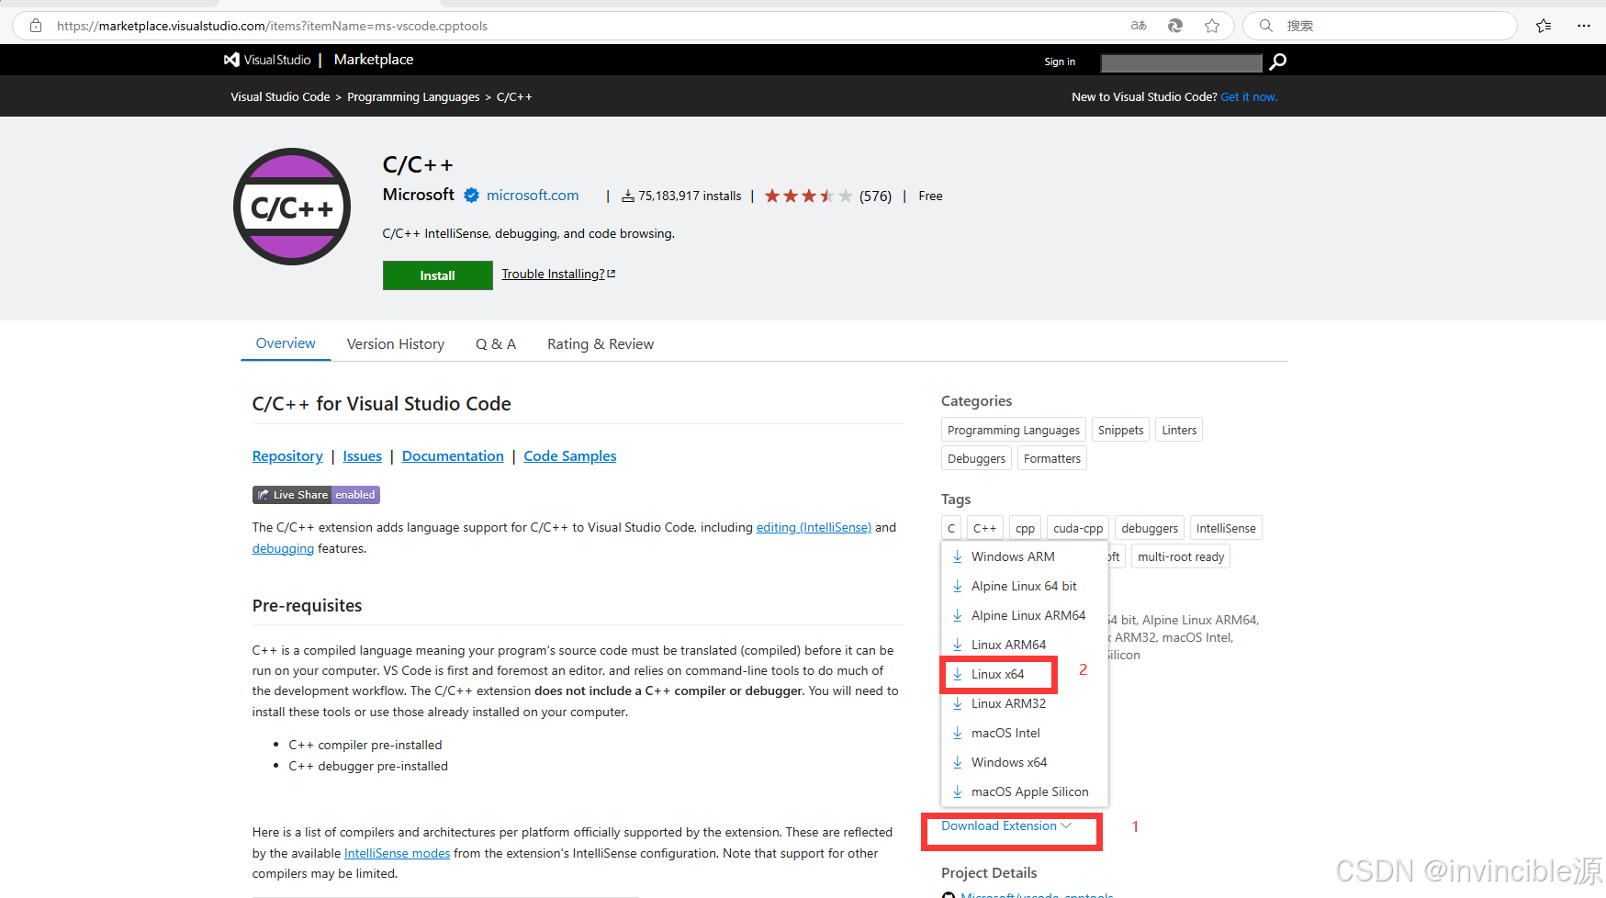Click the Sign in link
Image resolution: width=1606 pixels, height=898 pixels.
coord(1060,62)
